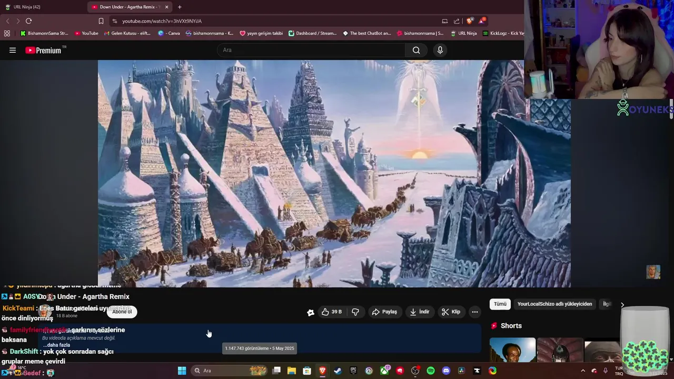Click the Brave Rewards triangle icon
Image resolution: width=674 pixels, height=379 pixels.
coord(482,21)
